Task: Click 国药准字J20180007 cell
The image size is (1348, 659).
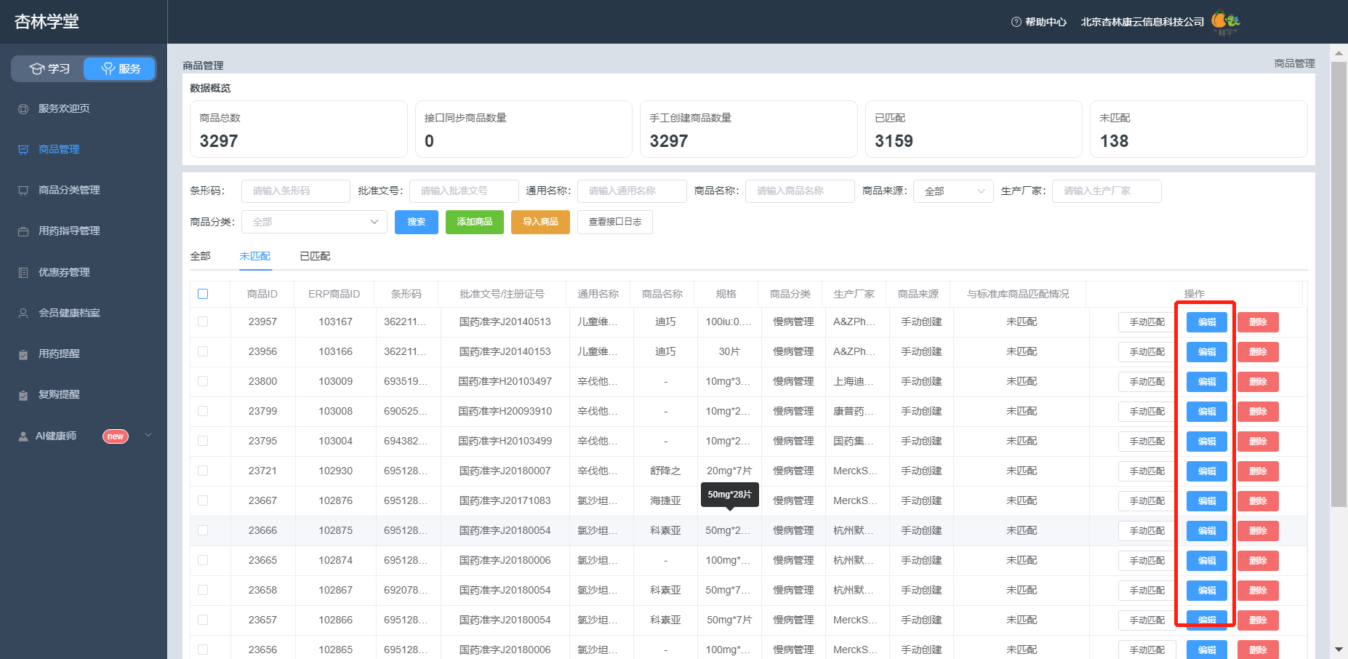Action: [x=505, y=471]
